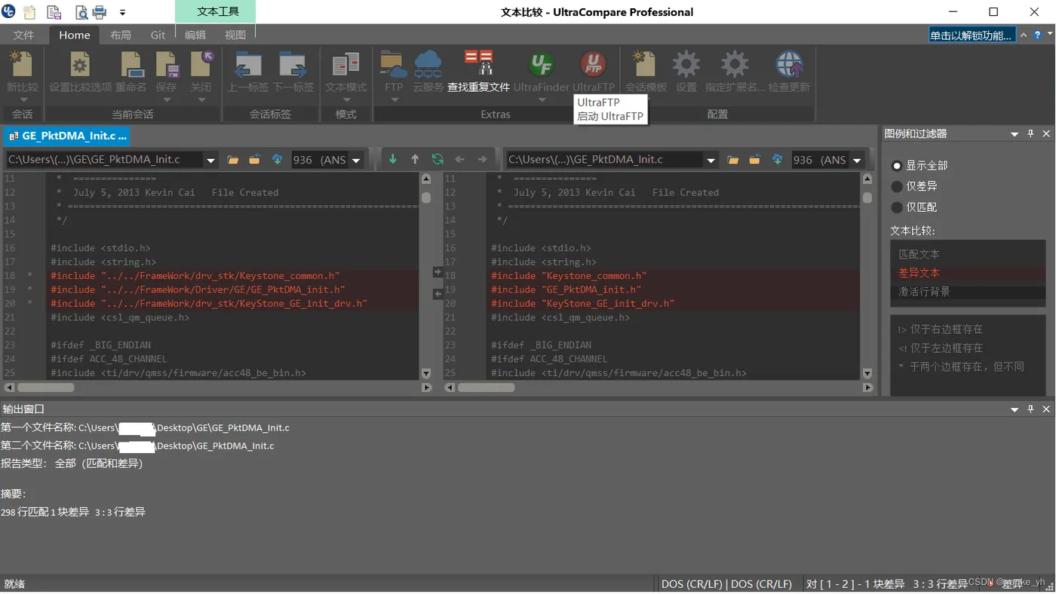
Task: Switch to the 布局 ribbon tab
Action: (x=120, y=35)
